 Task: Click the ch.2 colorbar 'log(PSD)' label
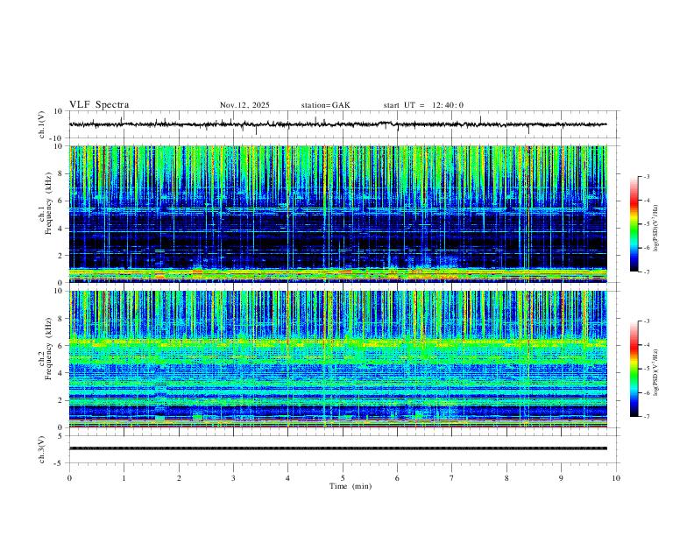pyautogui.click(x=655, y=373)
